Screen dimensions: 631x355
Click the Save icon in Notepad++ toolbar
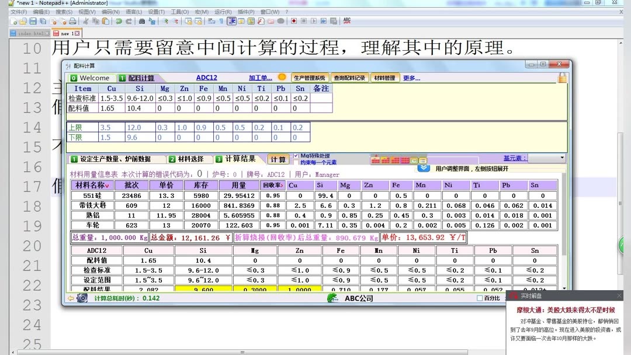(x=33, y=21)
